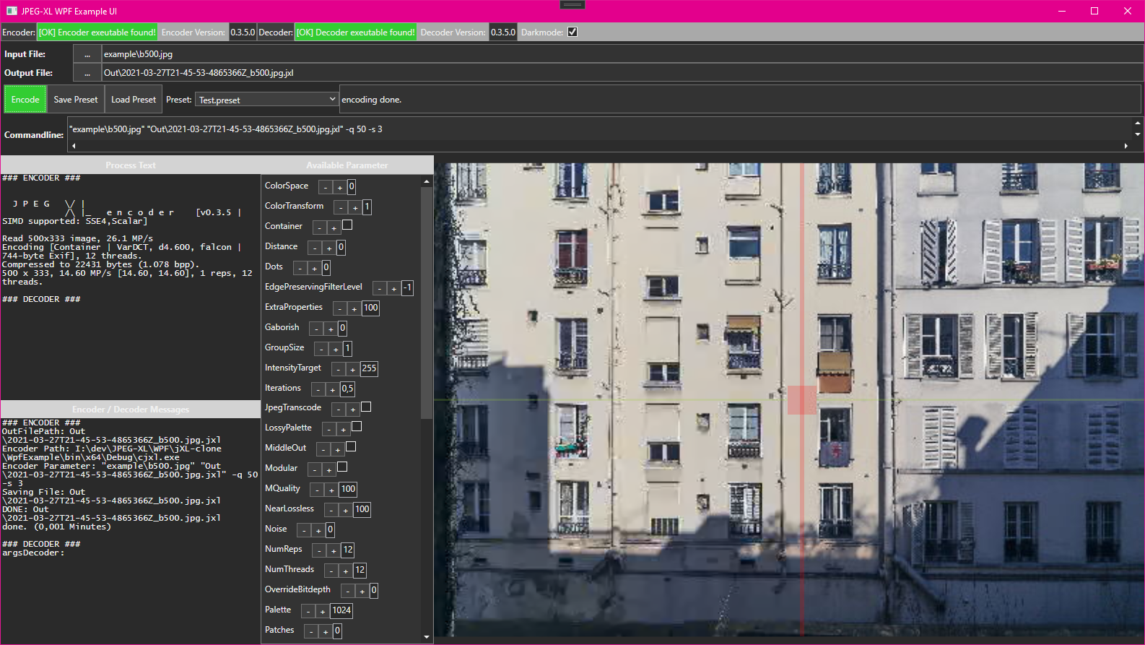Decrease the IntensityTarget value with minus

click(x=338, y=369)
